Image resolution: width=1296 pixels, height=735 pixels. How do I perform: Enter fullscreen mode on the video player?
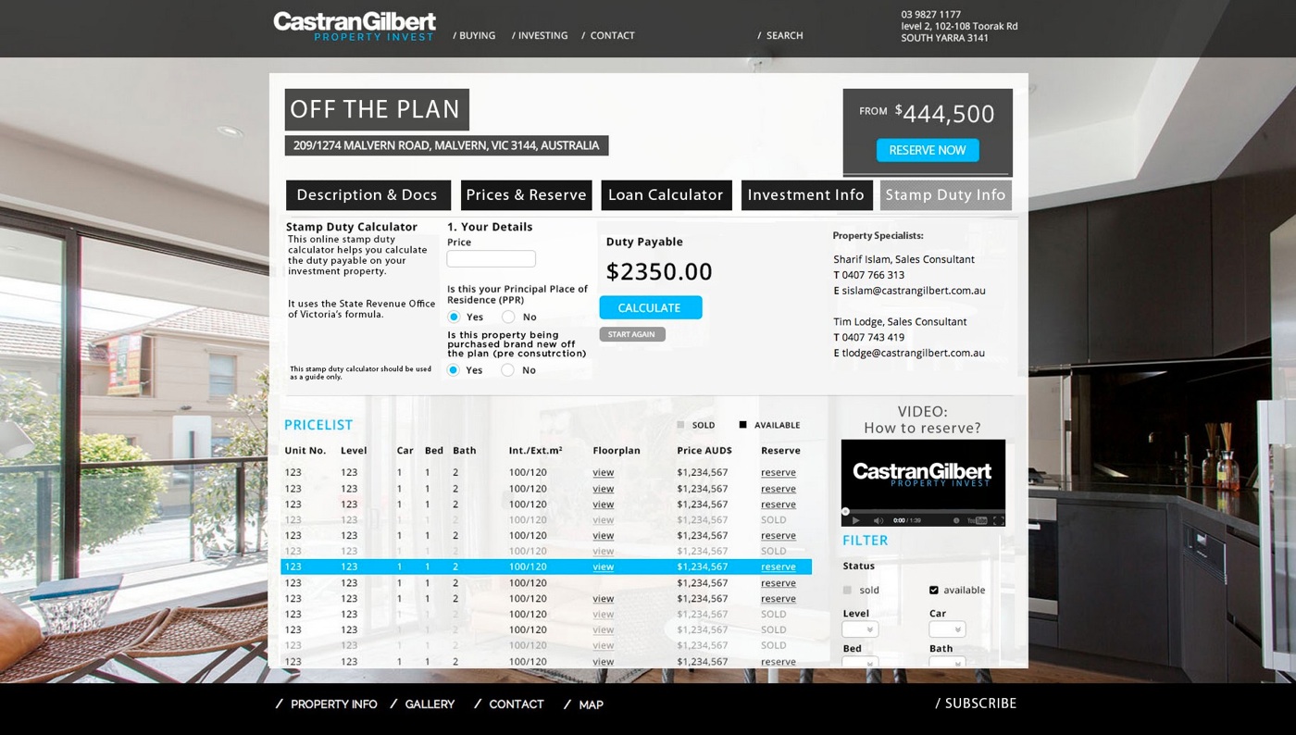(x=998, y=520)
